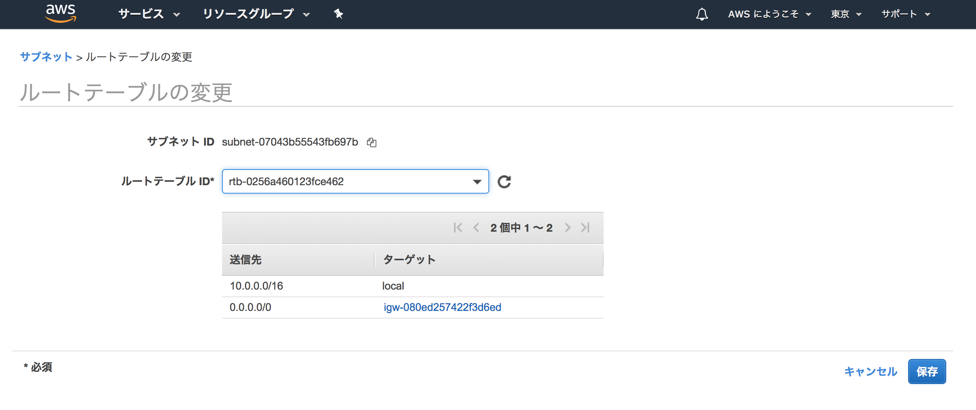Screen dimensions: 976x410
Task: Click the キャンセル link
Action: tap(871, 371)
